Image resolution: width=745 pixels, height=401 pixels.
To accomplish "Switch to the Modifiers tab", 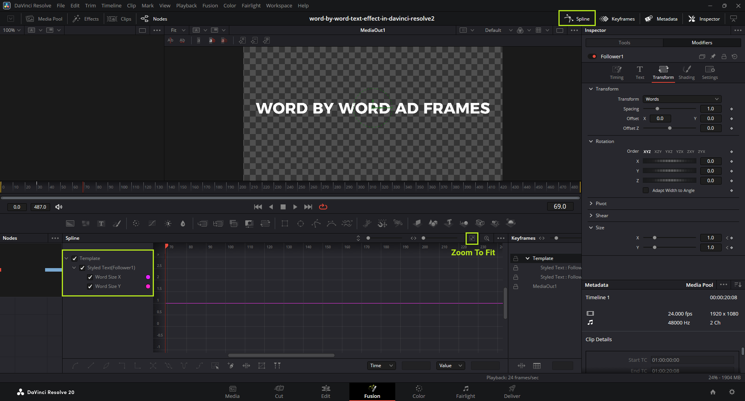I will [701, 43].
